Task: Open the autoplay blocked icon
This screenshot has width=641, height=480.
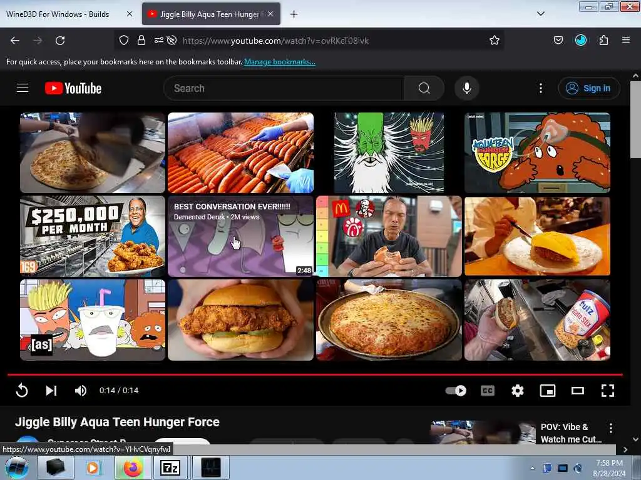Action: 172,40
